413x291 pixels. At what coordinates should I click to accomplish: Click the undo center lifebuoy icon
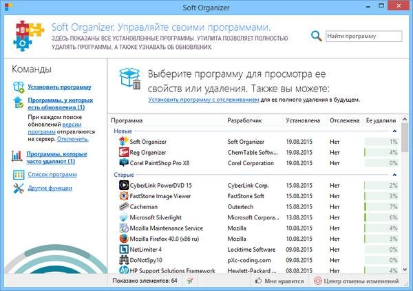318,281
